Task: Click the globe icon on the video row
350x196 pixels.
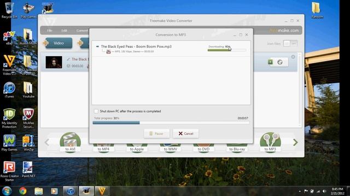Action: [280, 62]
